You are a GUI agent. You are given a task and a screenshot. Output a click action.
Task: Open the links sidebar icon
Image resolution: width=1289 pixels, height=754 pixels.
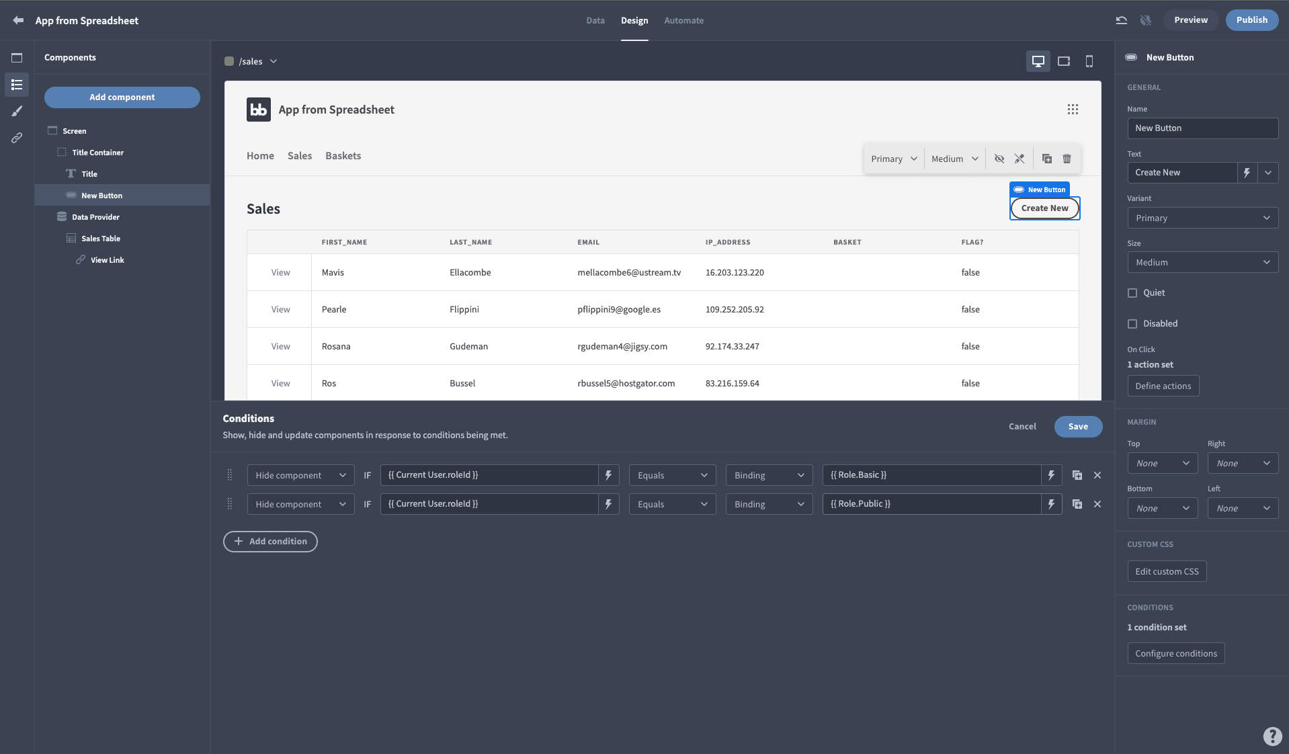(x=17, y=138)
